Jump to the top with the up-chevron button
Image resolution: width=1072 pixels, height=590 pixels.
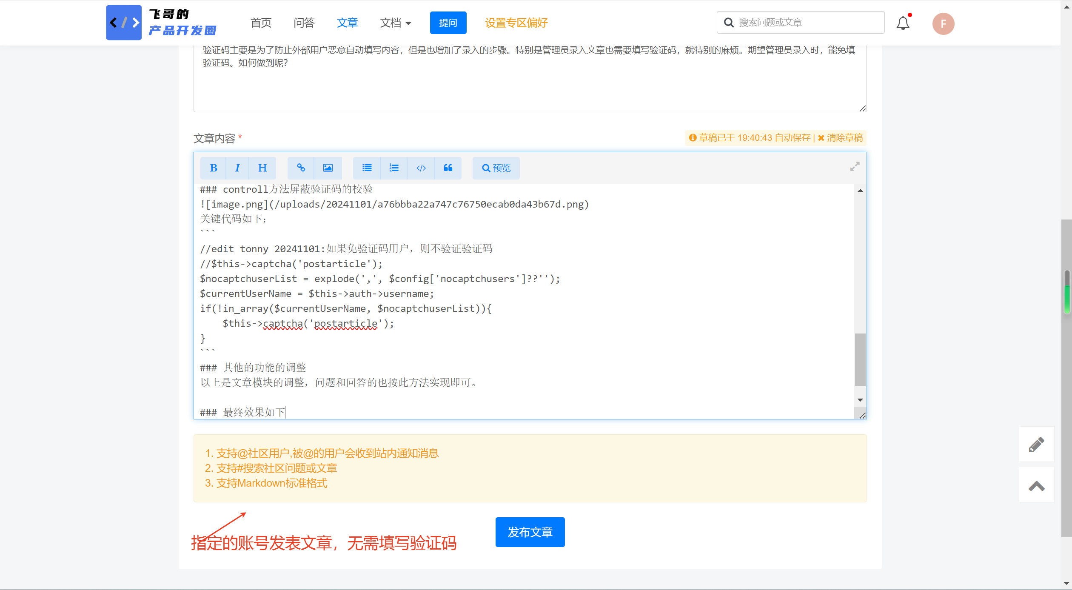[x=1036, y=485]
